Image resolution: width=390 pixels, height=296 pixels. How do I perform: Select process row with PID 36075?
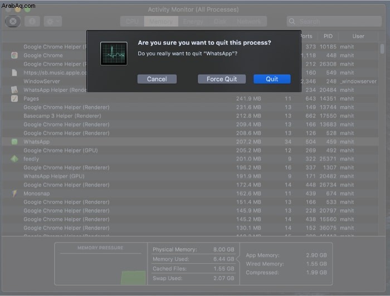191,228
